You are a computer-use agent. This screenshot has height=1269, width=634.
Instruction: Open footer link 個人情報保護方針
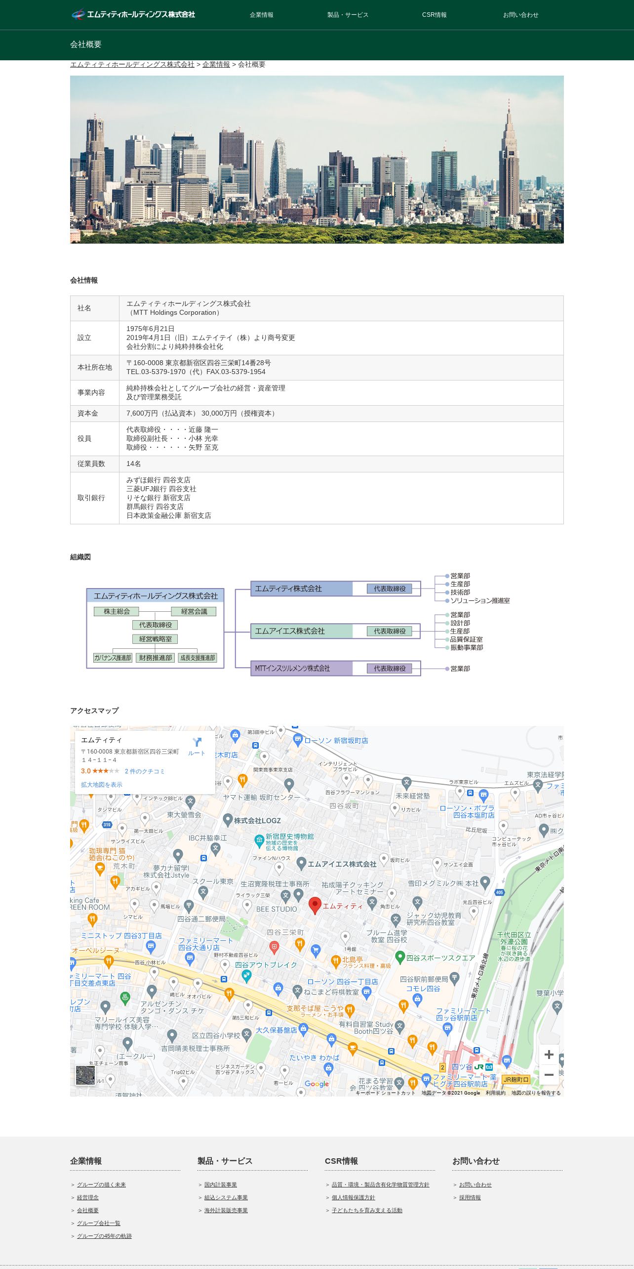coord(354,1197)
